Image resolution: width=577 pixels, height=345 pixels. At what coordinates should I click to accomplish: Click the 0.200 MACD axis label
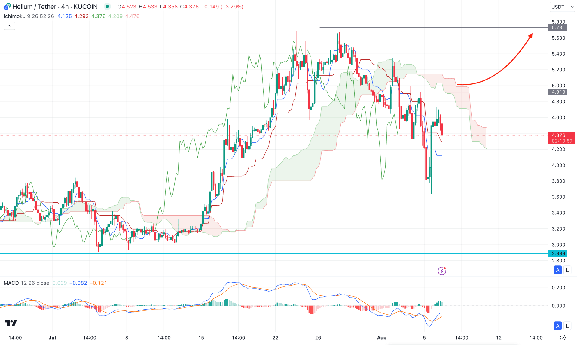tap(558, 288)
